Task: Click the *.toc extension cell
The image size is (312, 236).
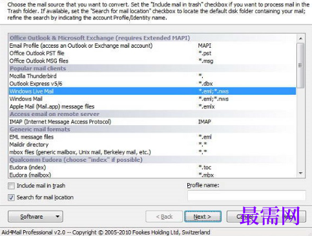Action: [205, 168]
